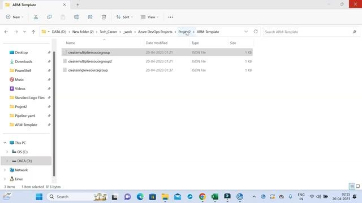Viewport: 362px width, 203px height.
Task: Open Task View from taskbar
Action: click(x=114, y=197)
